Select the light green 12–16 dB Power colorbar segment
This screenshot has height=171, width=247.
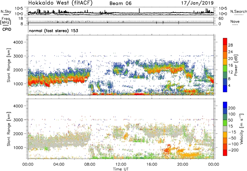[x=225, y=68]
